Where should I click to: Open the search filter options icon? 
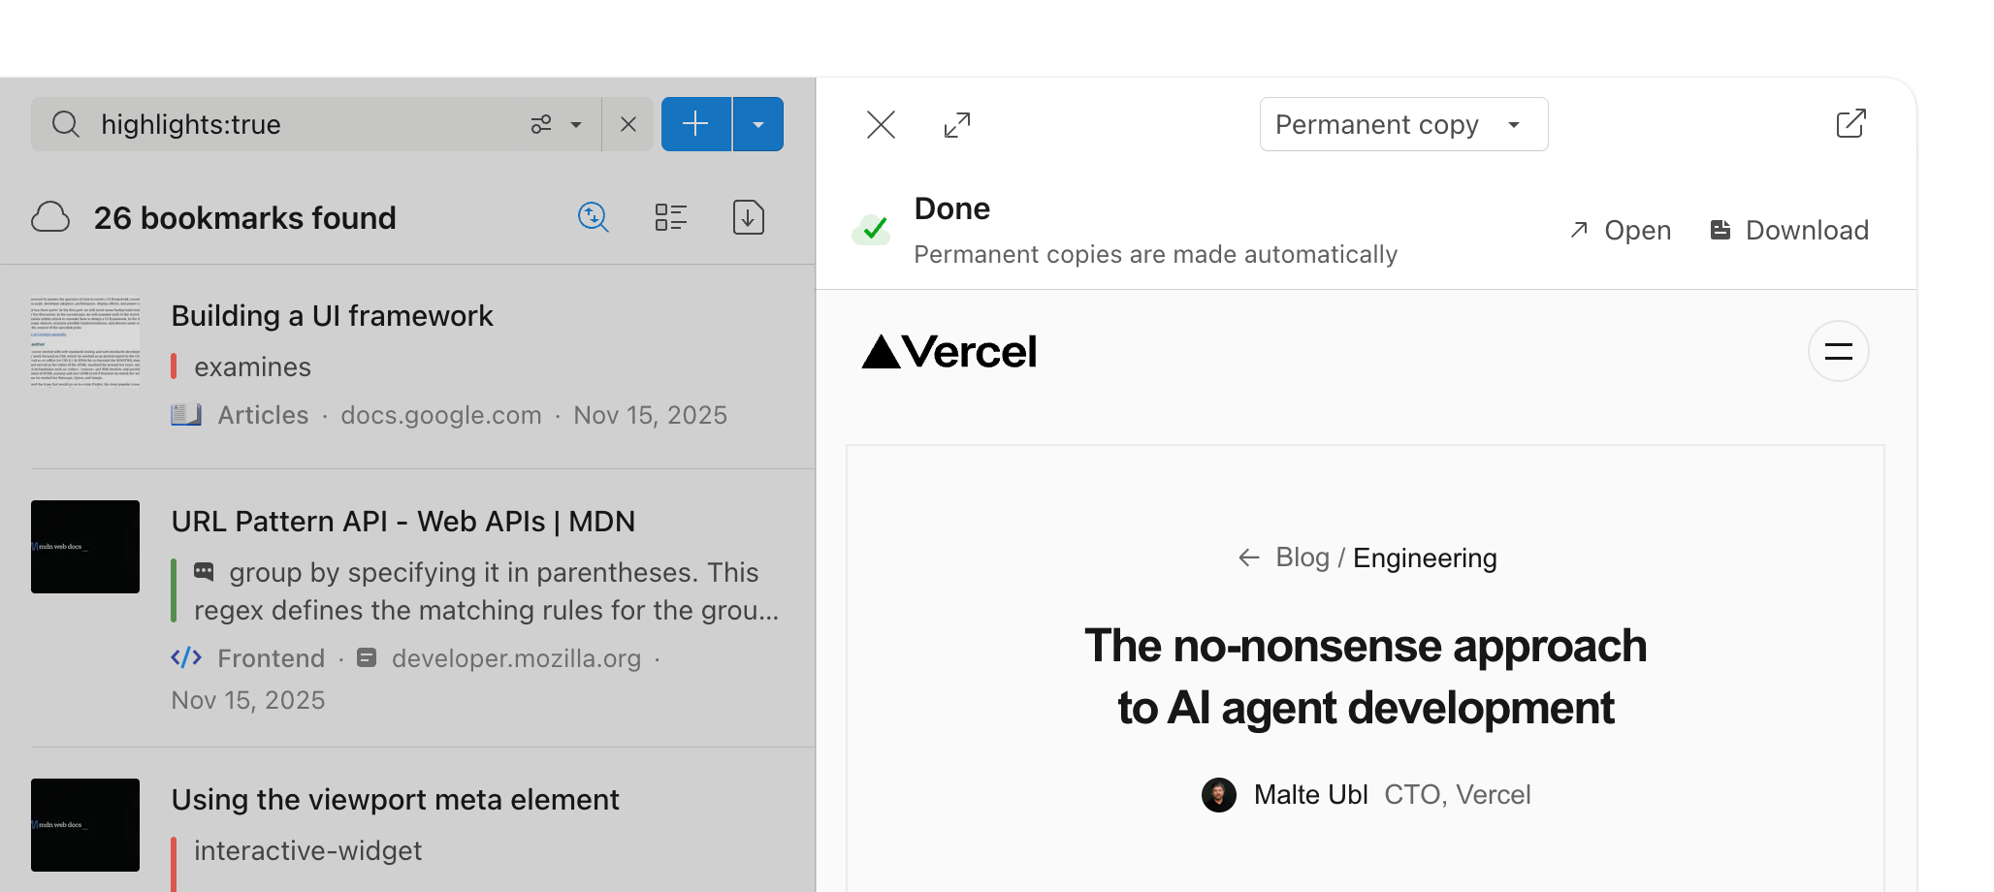[x=541, y=124]
